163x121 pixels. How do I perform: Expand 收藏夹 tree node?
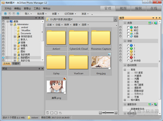15,45
